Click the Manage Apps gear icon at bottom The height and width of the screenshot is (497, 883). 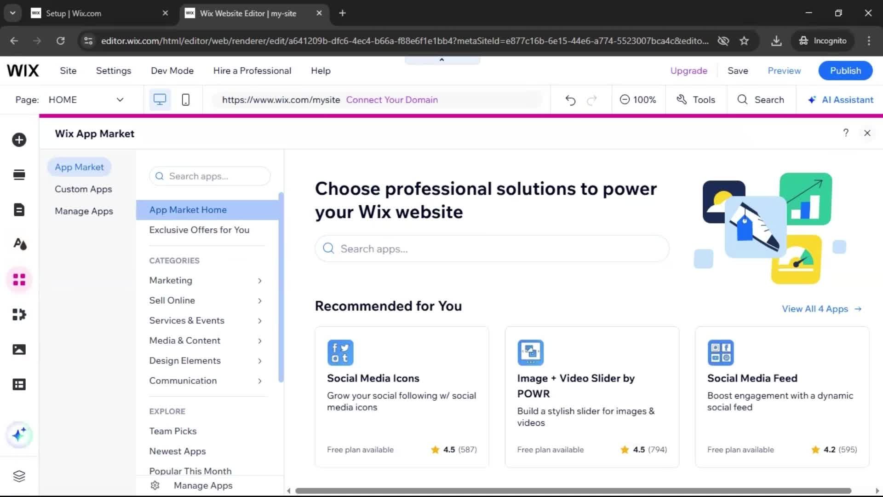[155, 485]
